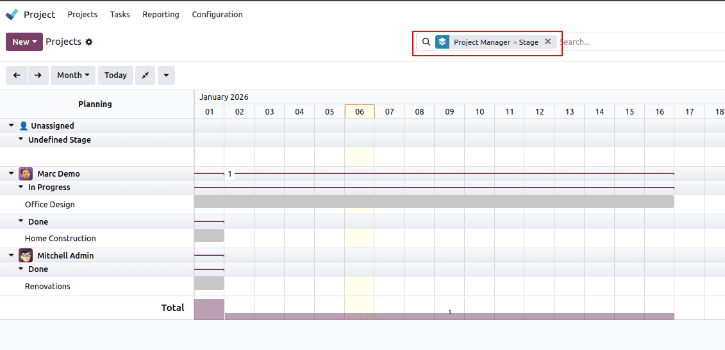725x350 pixels.
Task: Collapse the Undefined Stage subgroup
Action: tap(21, 139)
